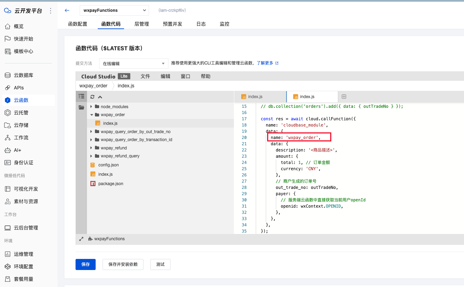Click the fullscreen expand icon at the editor bottom
The image size is (464, 287).
81,239
